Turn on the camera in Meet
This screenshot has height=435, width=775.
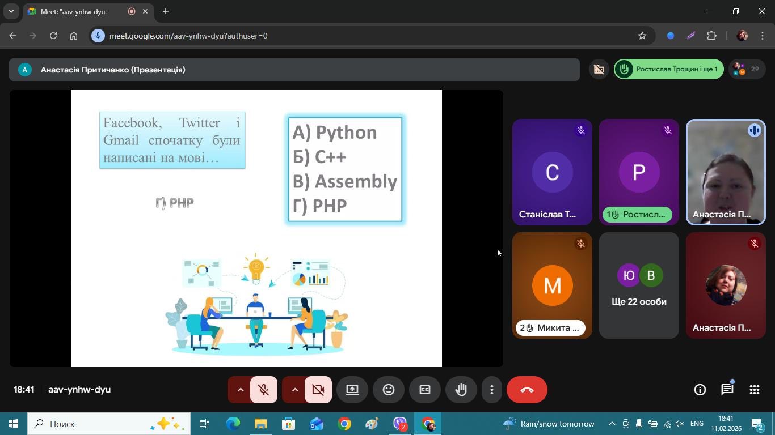click(318, 390)
